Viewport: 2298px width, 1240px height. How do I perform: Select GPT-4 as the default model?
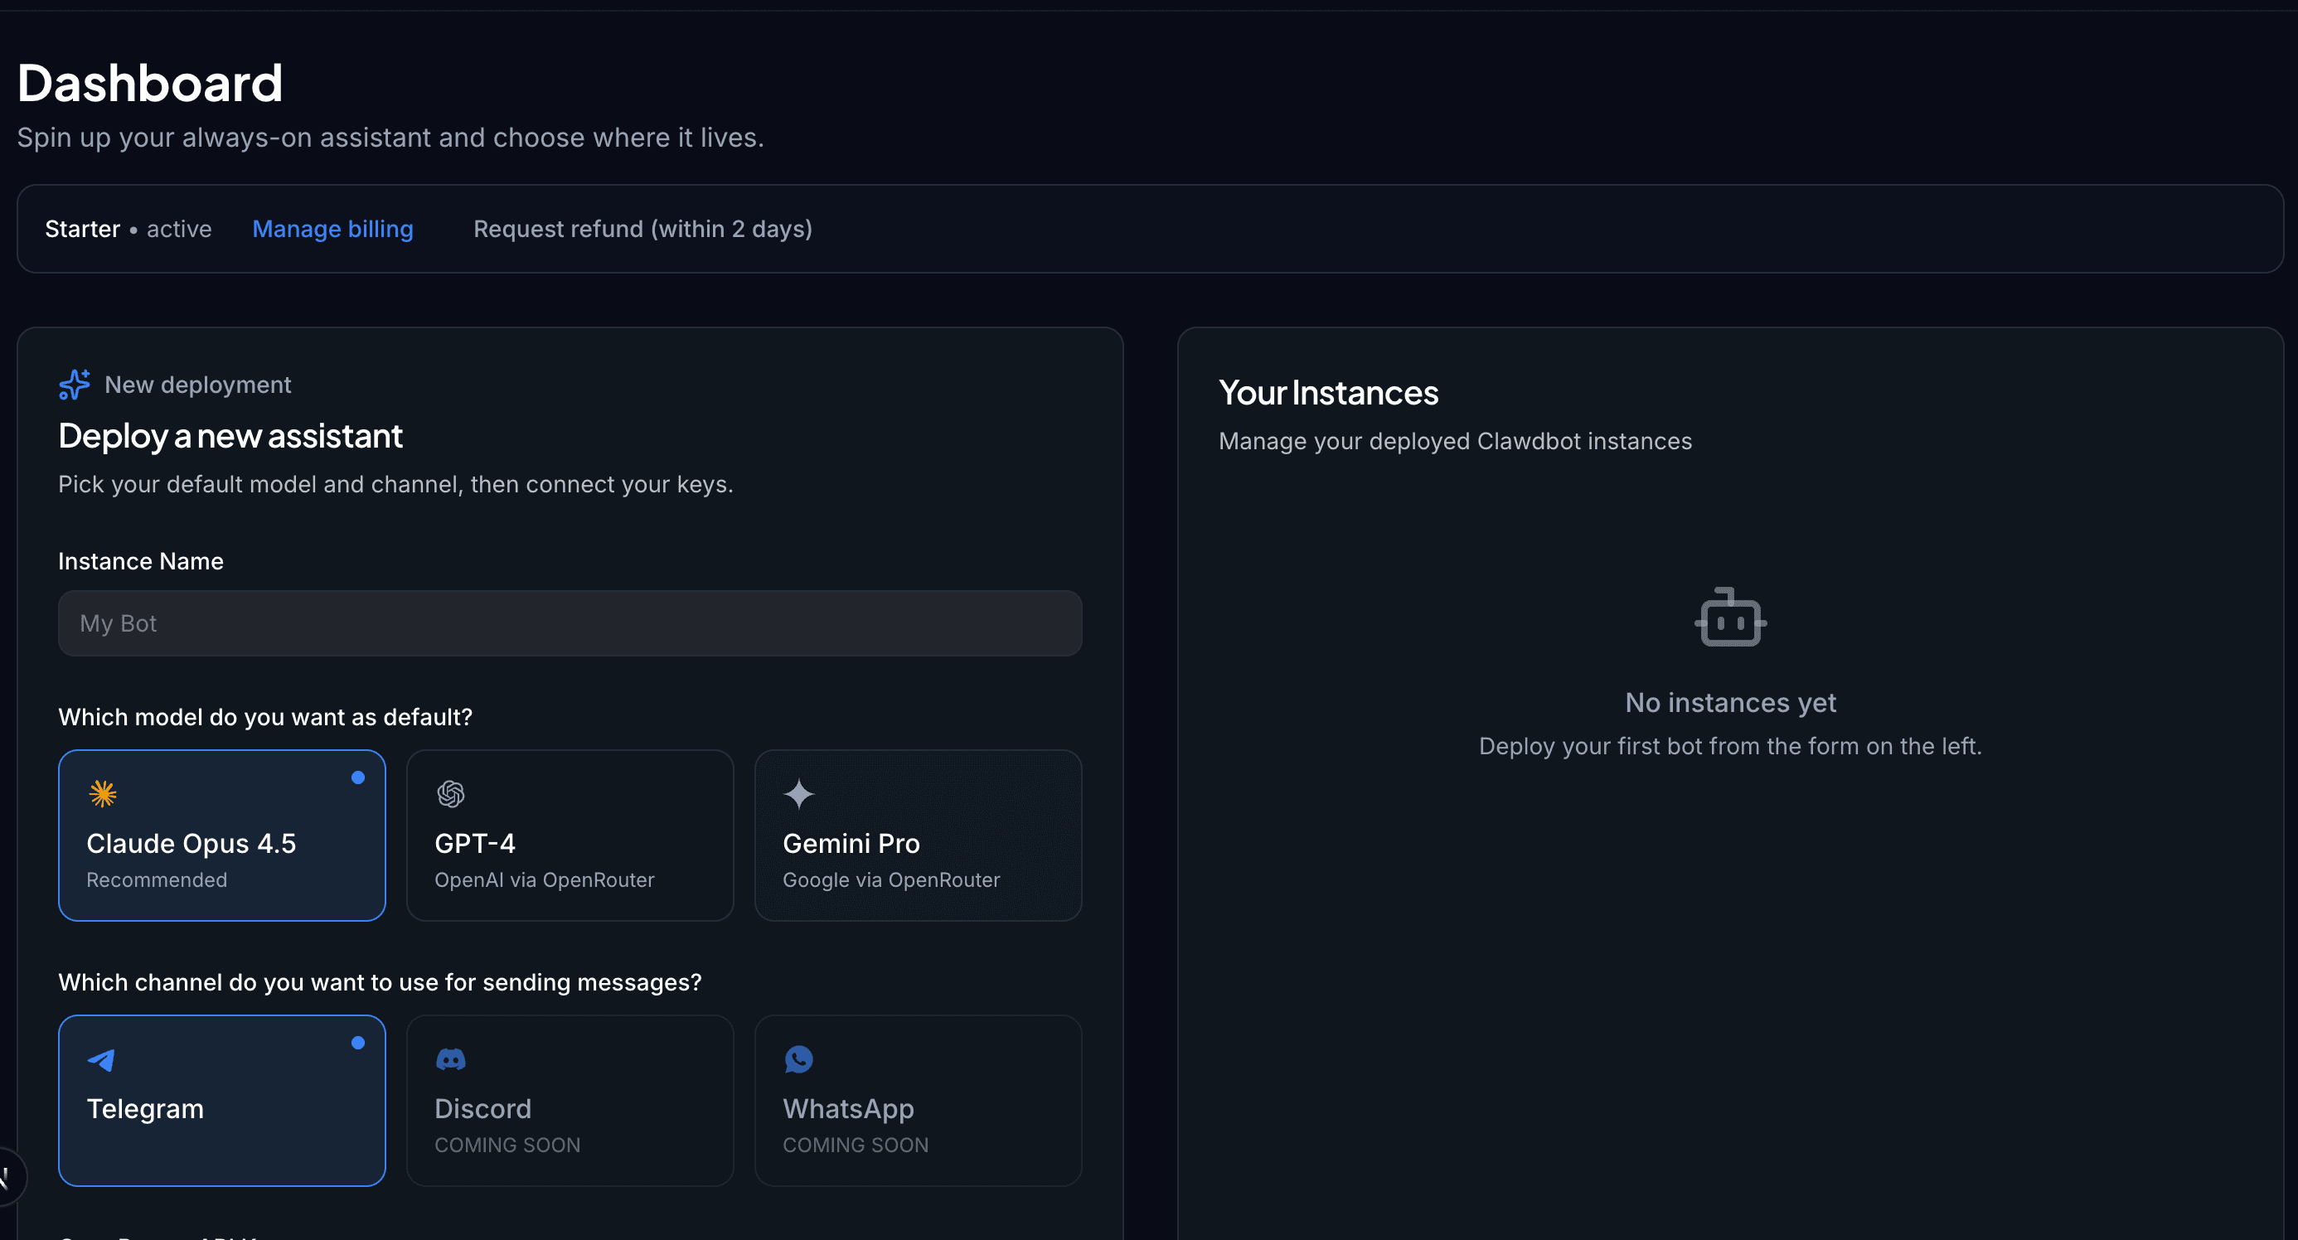(570, 836)
